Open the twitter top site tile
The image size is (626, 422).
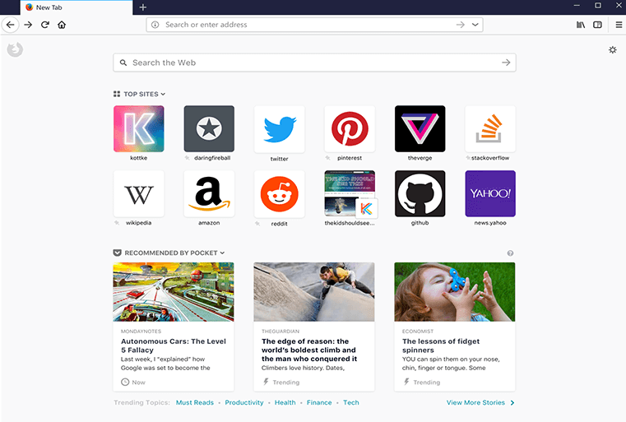click(280, 129)
